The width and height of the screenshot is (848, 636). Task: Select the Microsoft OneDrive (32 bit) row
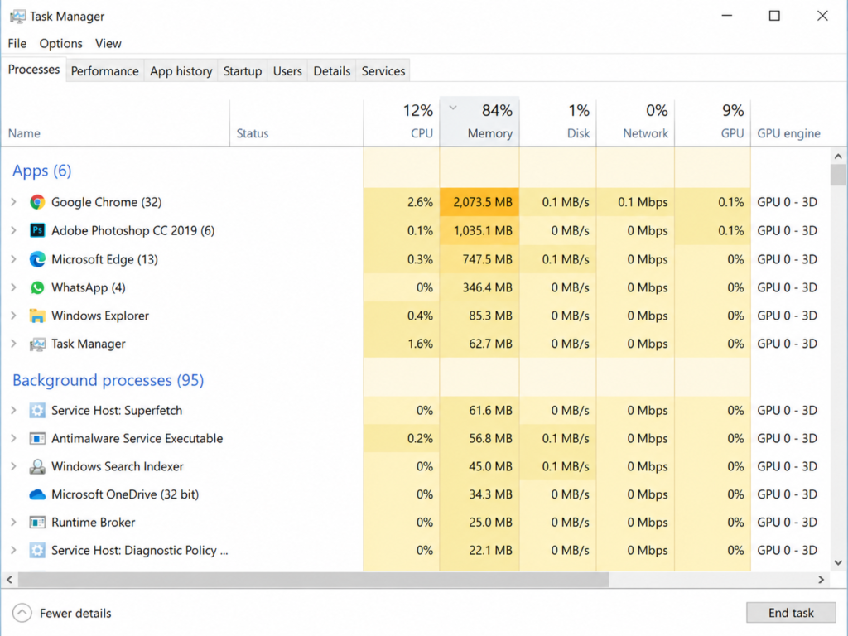tap(416, 494)
